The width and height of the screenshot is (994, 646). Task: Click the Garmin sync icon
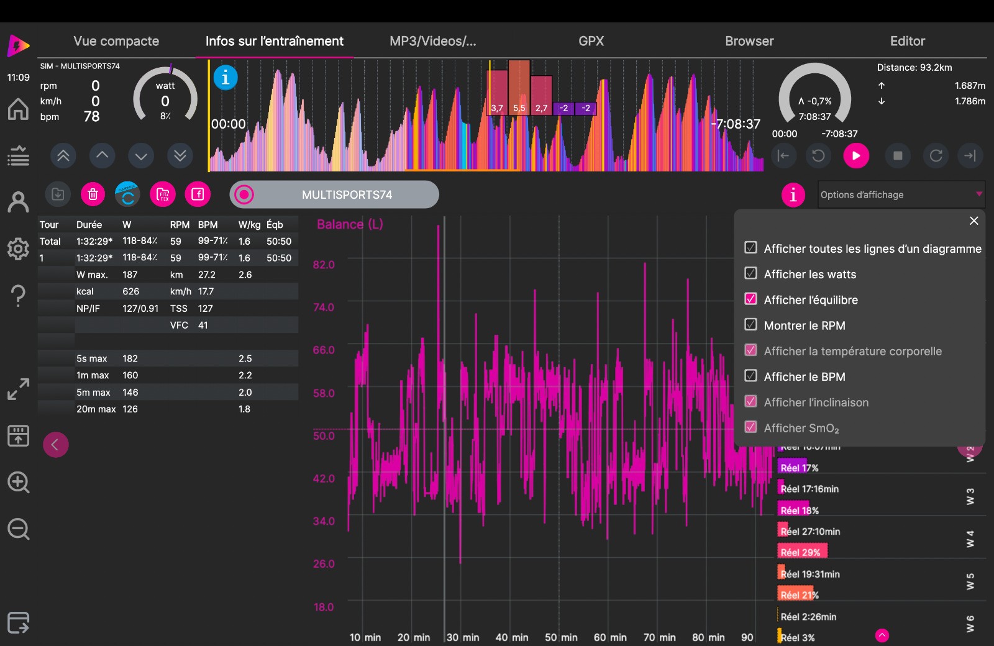[x=127, y=194]
